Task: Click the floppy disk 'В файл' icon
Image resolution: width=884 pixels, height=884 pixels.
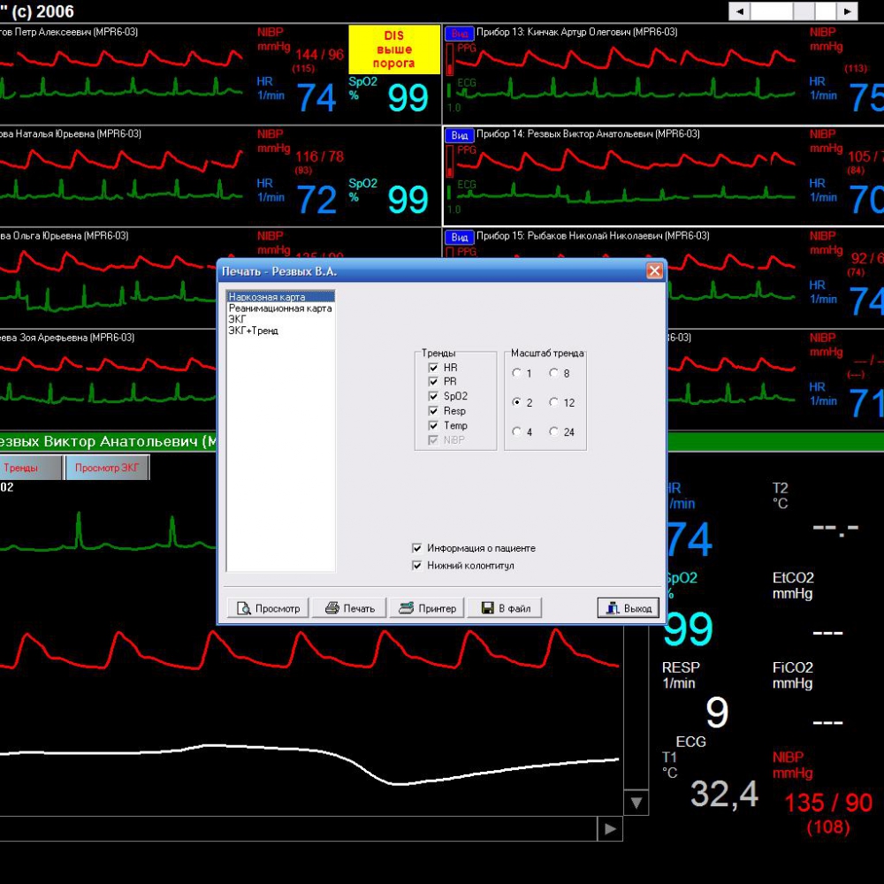Action: click(x=487, y=608)
